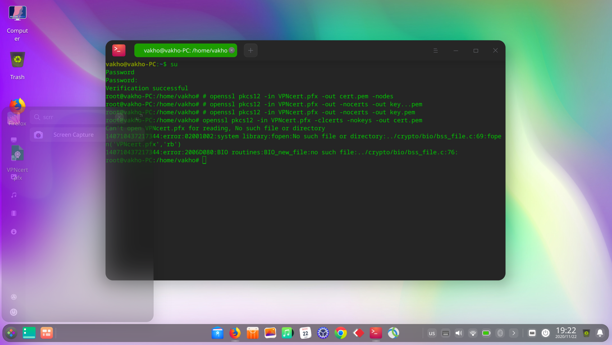Select the vakho@vakho-PC: /home/vakho tab
Image resolution: width=612 pixels, height=345 pixels.
pyautogui.click(x=185, y=51)
